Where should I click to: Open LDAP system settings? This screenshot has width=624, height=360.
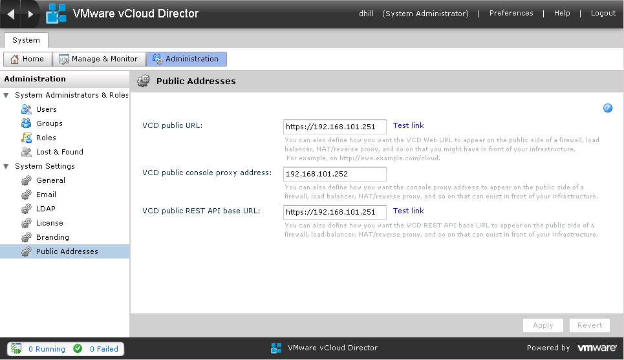click(x=46, y=209)
